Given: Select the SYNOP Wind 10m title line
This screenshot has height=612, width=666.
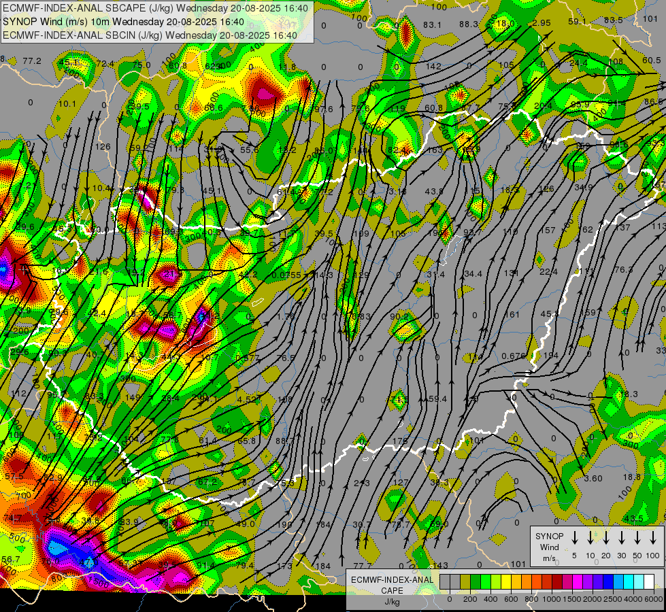Looking at the screenshot, I should tap(124, 22).
